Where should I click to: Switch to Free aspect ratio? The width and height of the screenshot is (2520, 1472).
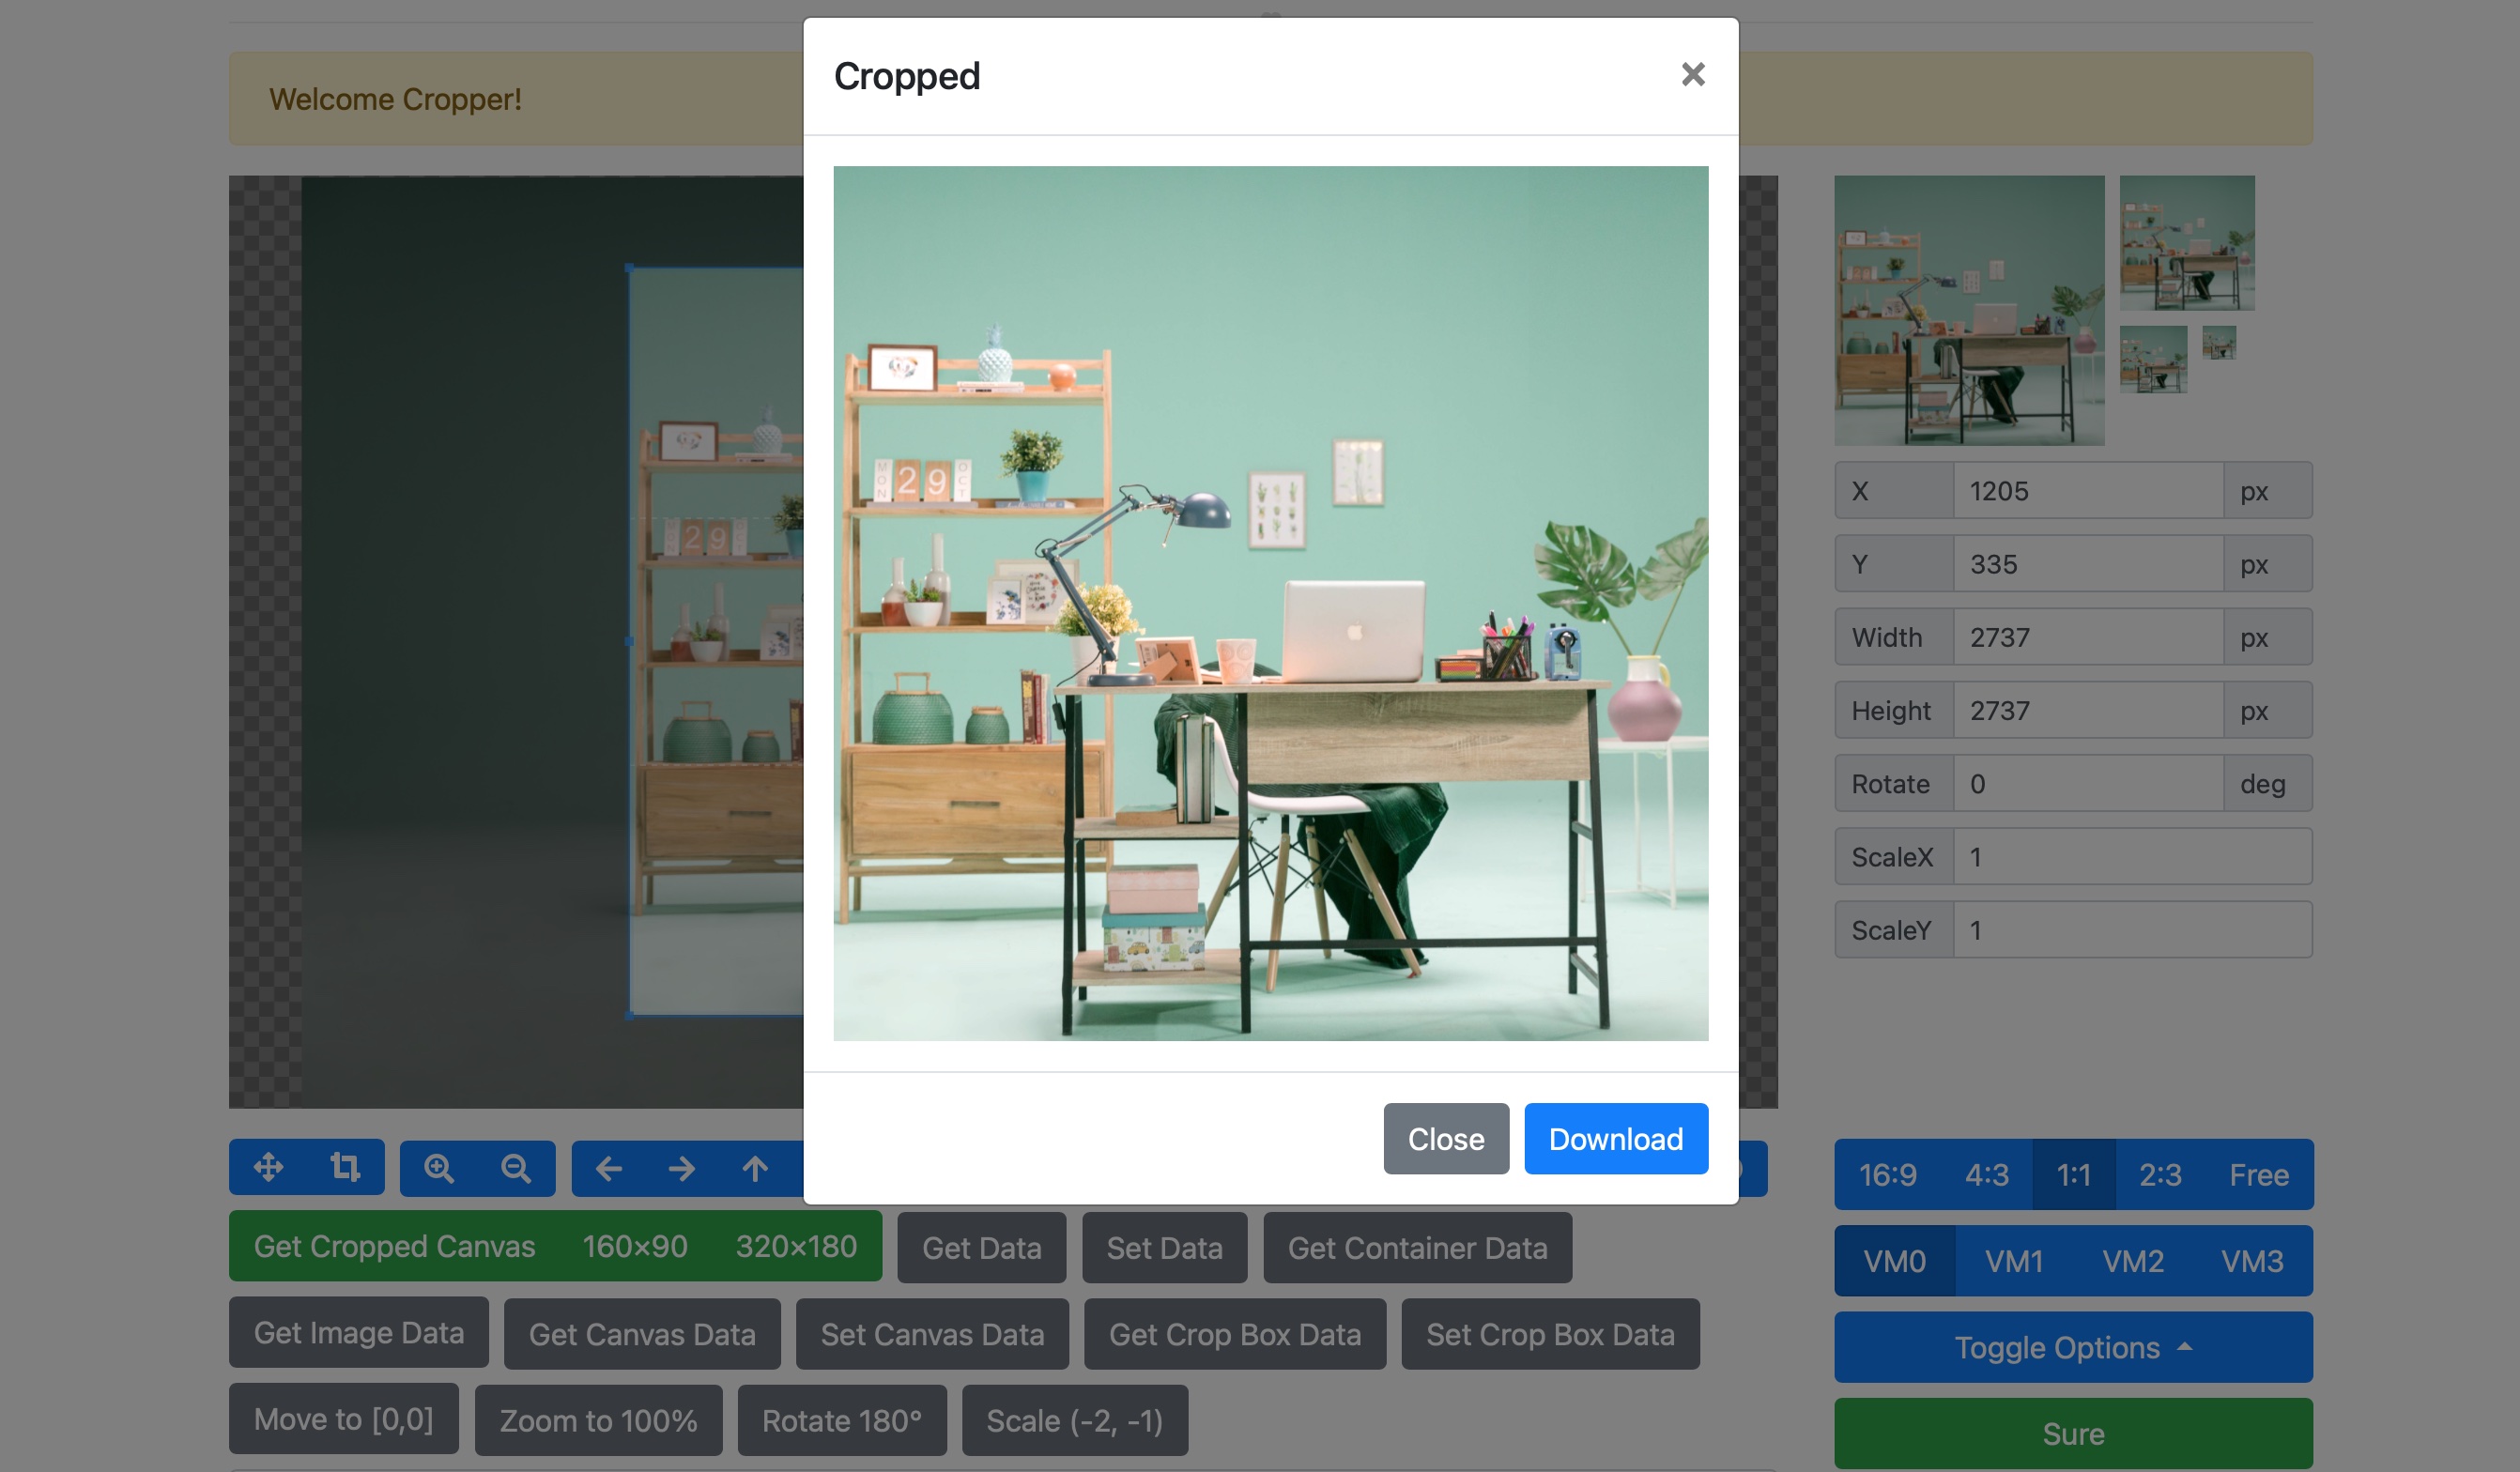coord(2259,1175)
